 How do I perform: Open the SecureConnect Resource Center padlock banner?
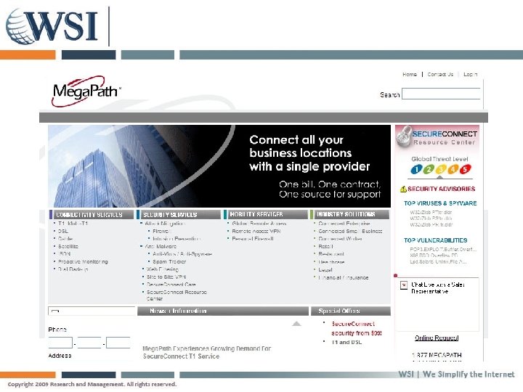(437, 136)
